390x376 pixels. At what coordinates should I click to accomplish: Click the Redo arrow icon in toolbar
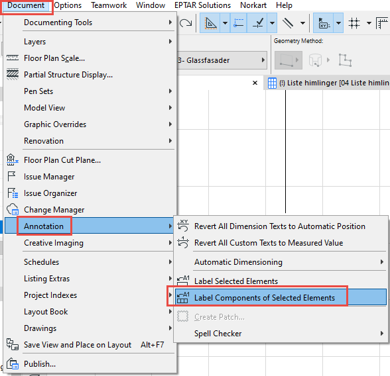click(x=186, y=23)
